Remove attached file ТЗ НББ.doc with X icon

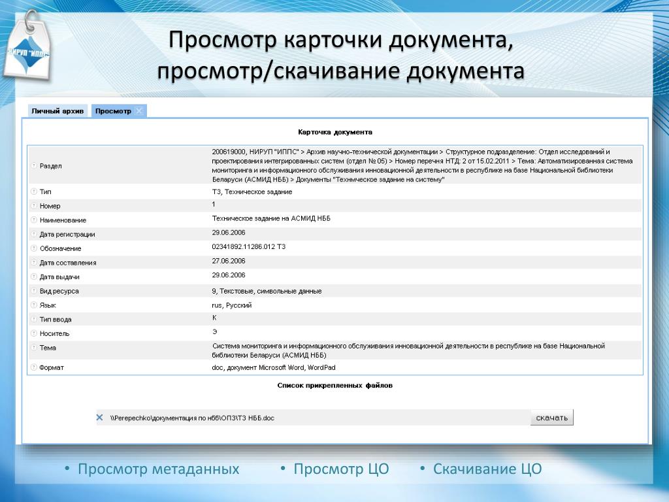[99, 418]
